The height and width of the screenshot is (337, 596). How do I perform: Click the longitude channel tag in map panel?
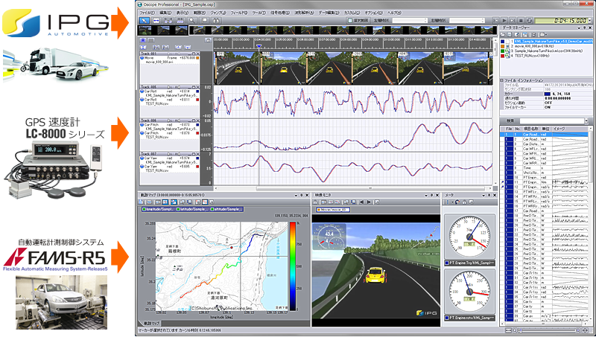[x=158, y=209]
